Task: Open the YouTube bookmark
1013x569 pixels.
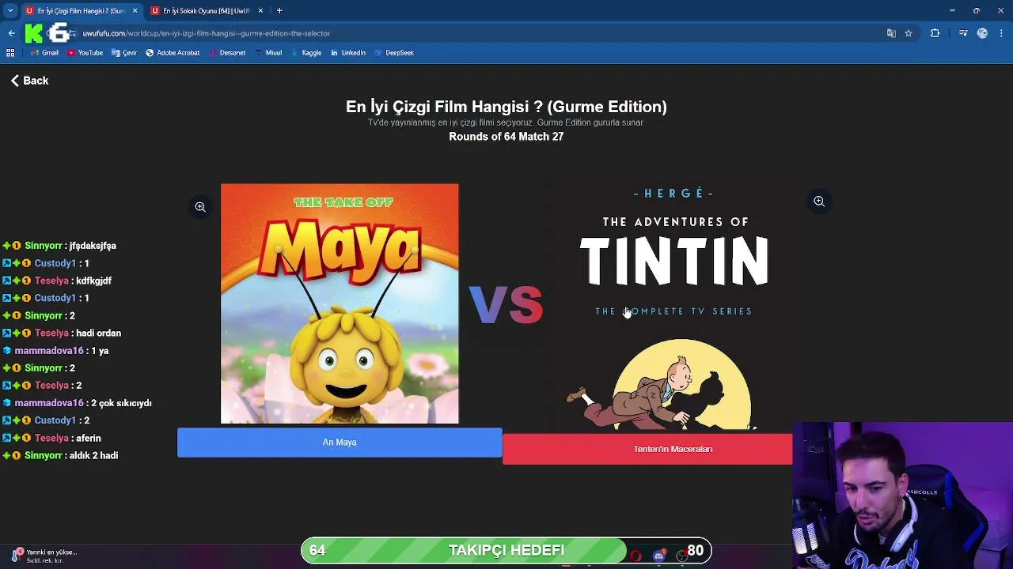Action: click(x=85, y=53)
